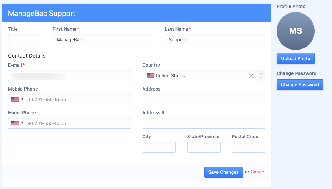Focus the Title input field
The width and height of the screenshot is (332, 189).
click(25, 39)
